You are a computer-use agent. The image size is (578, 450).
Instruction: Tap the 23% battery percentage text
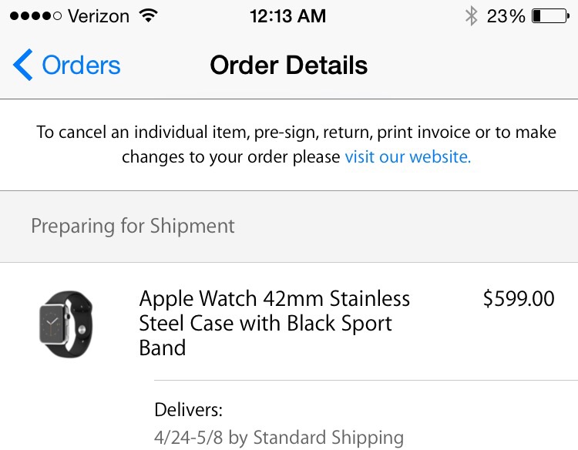[506, 16]
